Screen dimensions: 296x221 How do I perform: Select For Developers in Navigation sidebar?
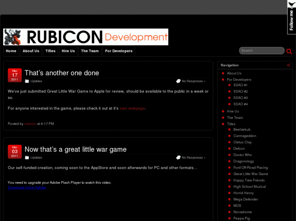coord(239,79)
